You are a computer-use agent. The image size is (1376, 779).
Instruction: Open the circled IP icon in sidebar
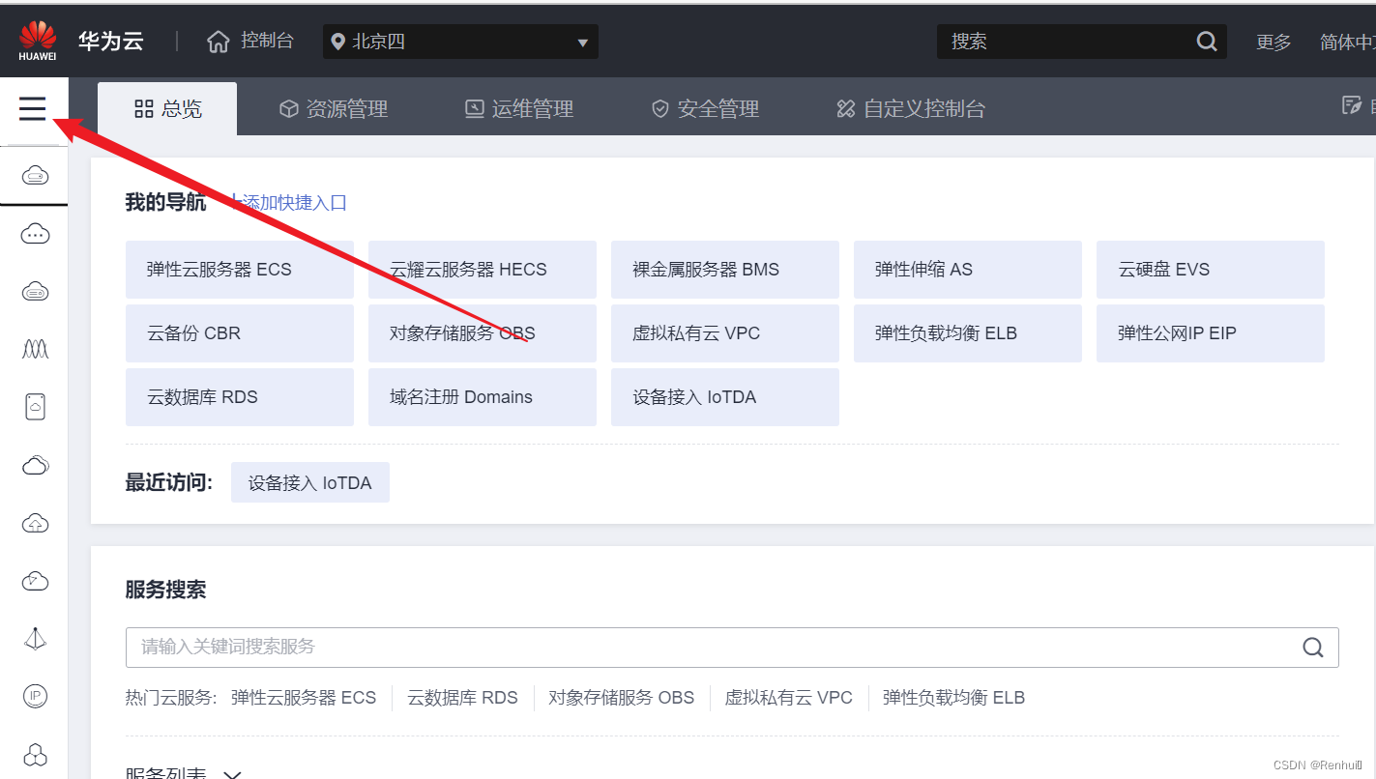coord(35,696)
